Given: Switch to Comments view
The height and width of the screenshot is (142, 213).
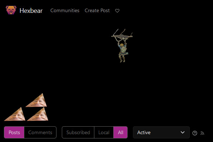Looking at the screenshot, I should [40, 132].
